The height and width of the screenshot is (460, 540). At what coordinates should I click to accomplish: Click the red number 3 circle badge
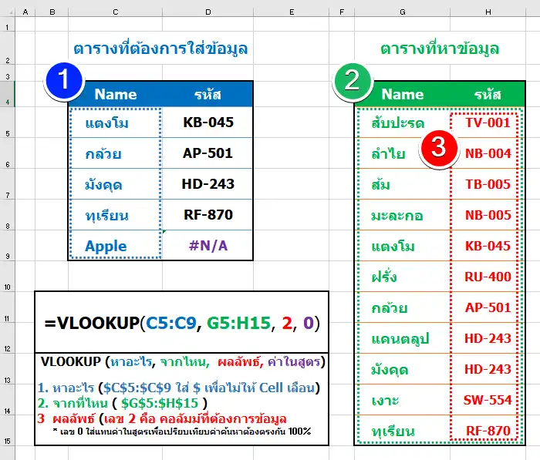(437, 149)
